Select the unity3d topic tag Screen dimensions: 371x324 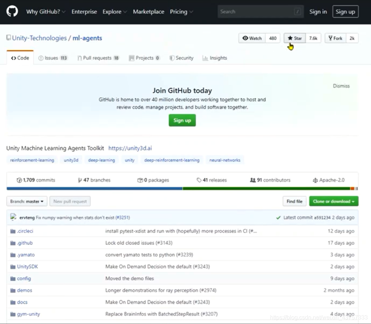pos(71,160)
